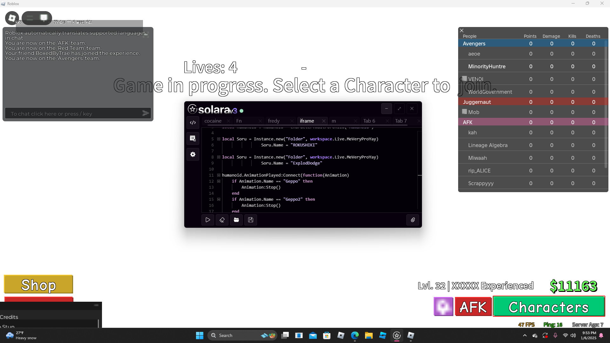Toggle the Roblox chat window icon
This screenshot has width=610, height=343.
(44, 17)
